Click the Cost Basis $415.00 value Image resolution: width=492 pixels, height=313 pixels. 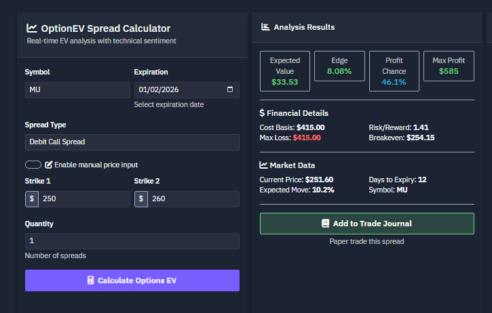pos(311,127)
